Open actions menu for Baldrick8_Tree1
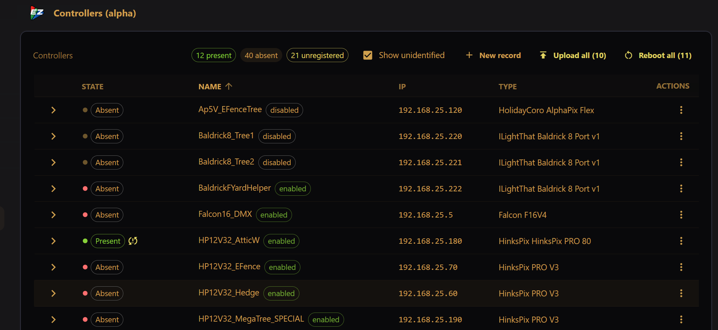Viewport: 718px width, 330px height. point(681,136)
